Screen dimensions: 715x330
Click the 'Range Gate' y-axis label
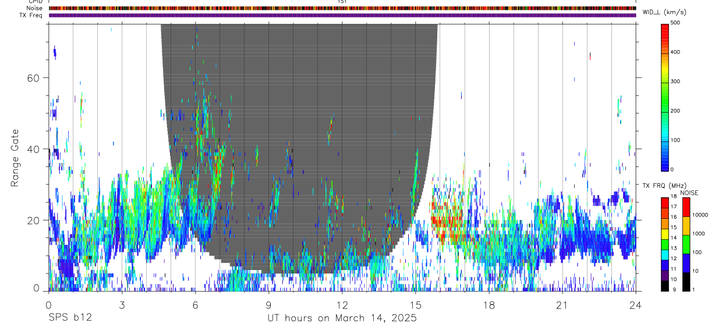15,157
